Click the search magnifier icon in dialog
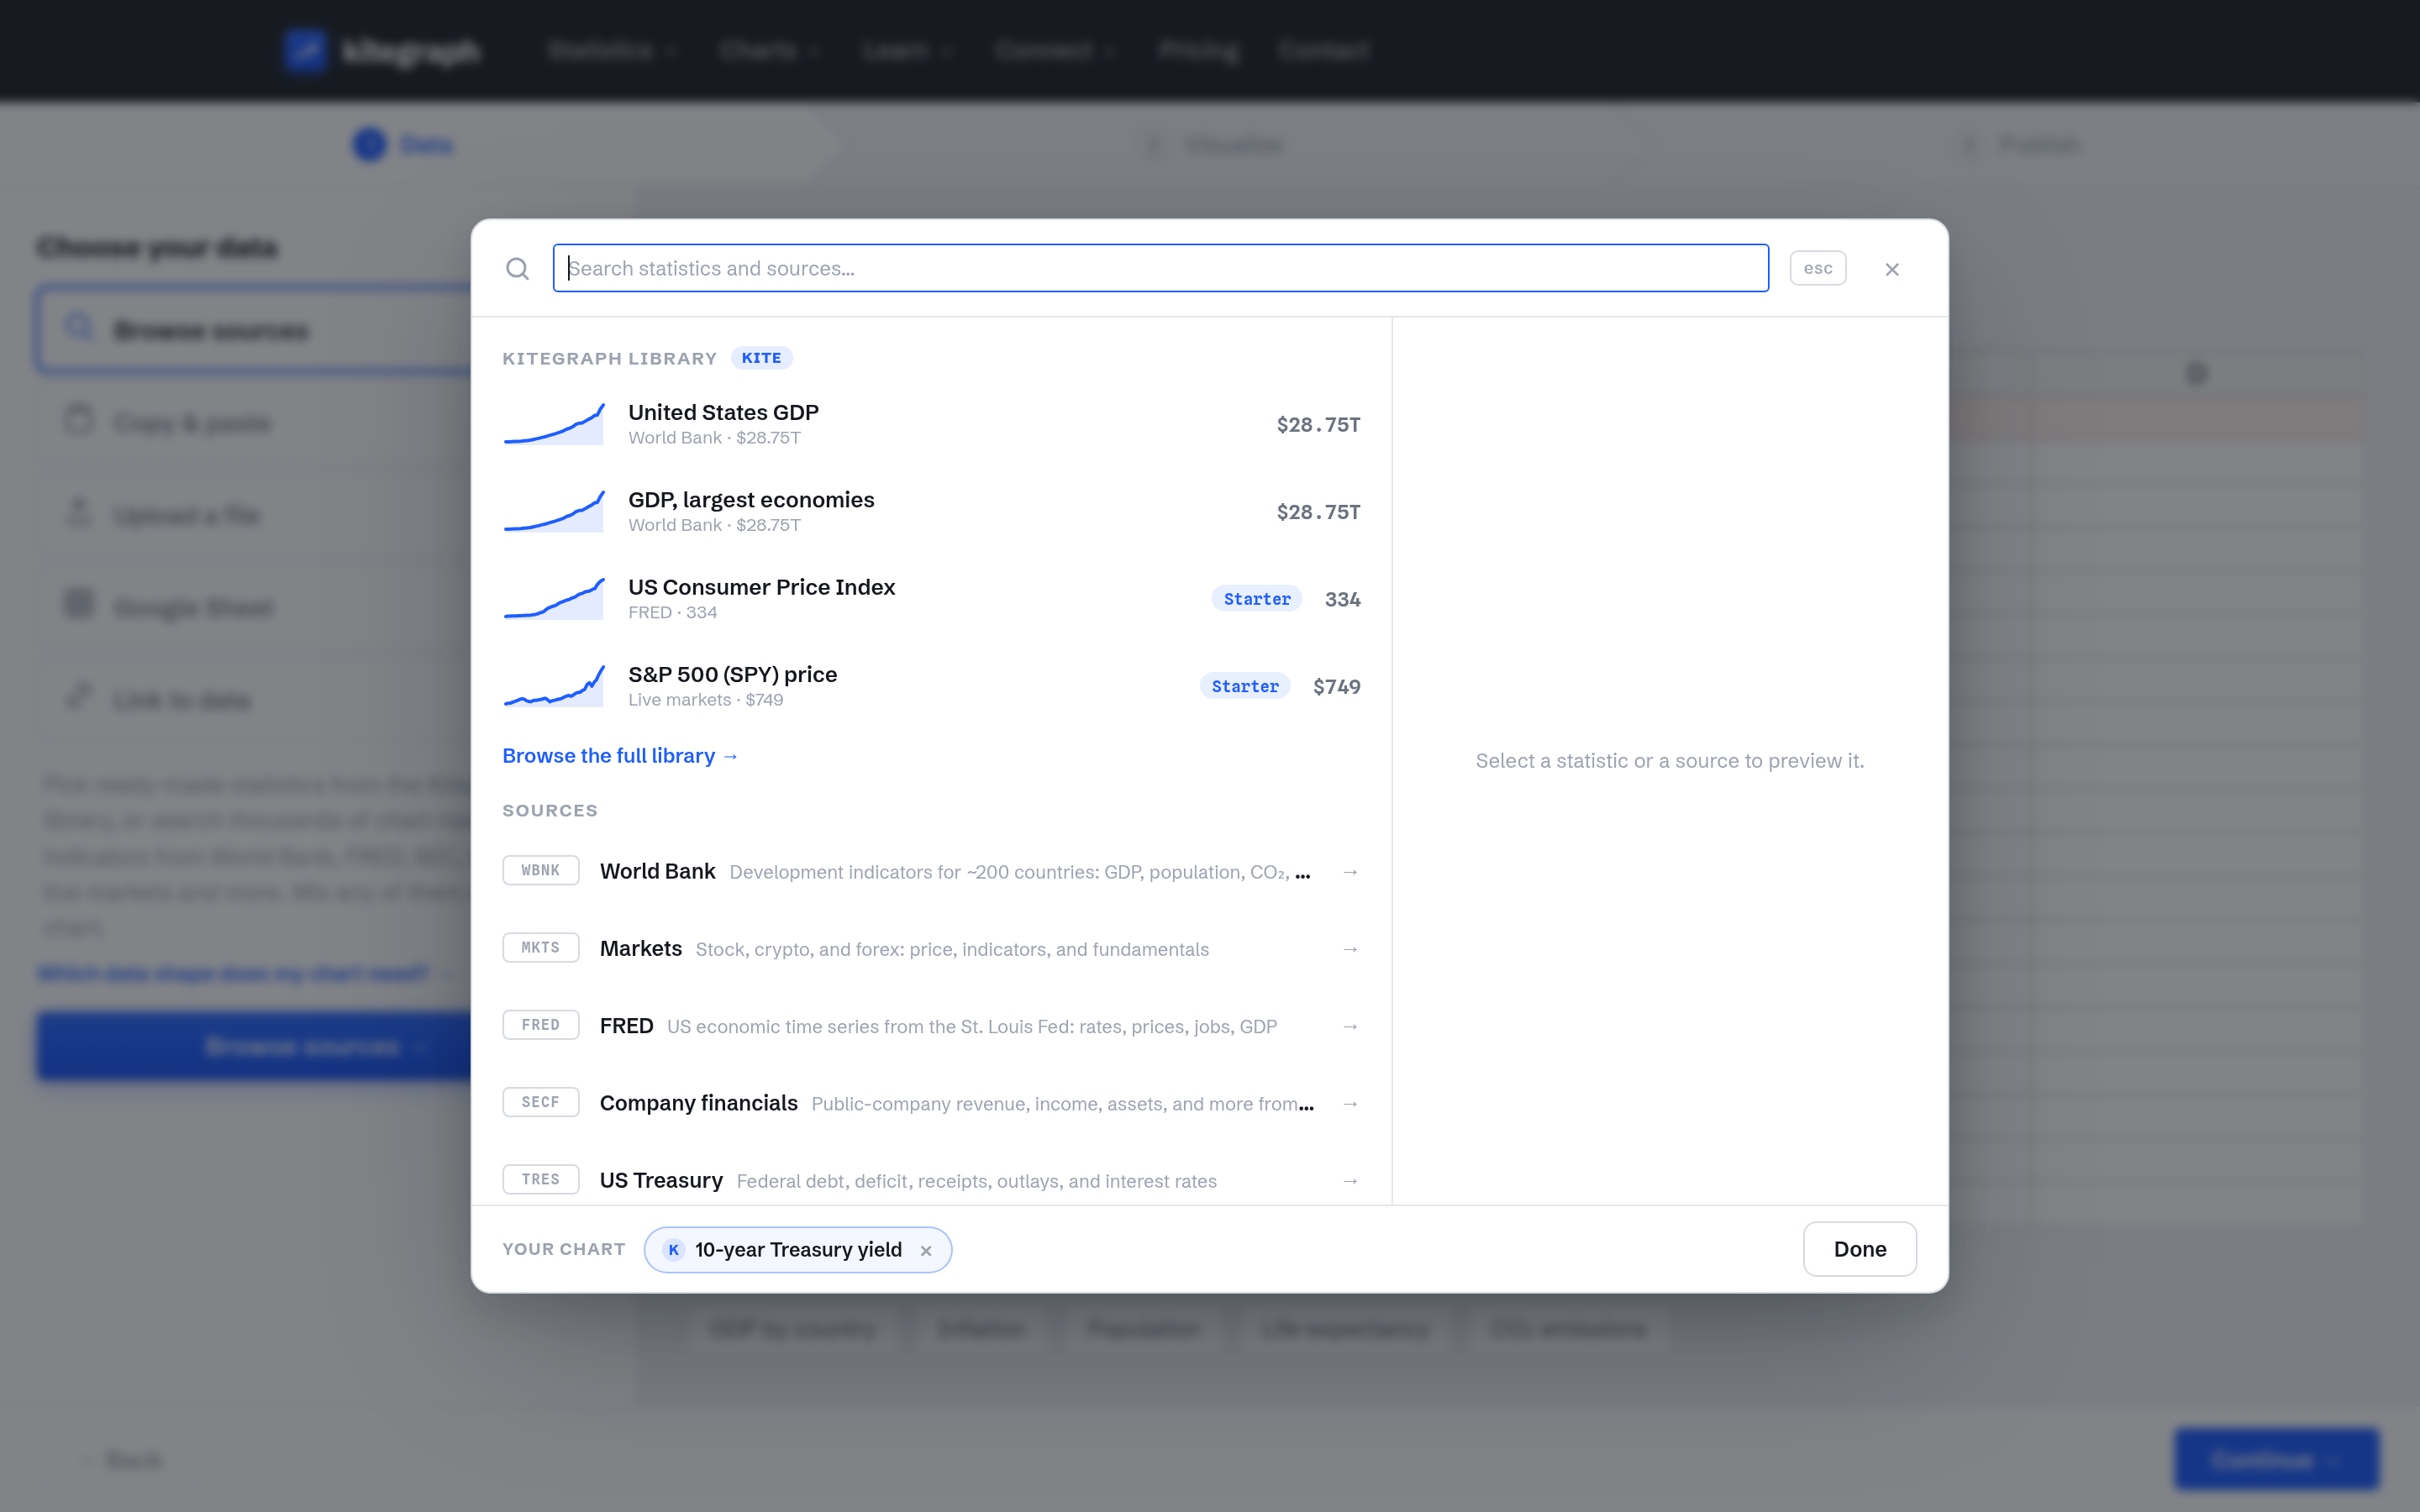2420x1512 pixels. pyautogui.click(x=517, y=268)
